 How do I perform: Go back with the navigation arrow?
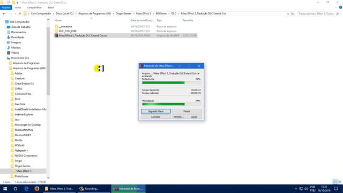(x=4, y=13)
